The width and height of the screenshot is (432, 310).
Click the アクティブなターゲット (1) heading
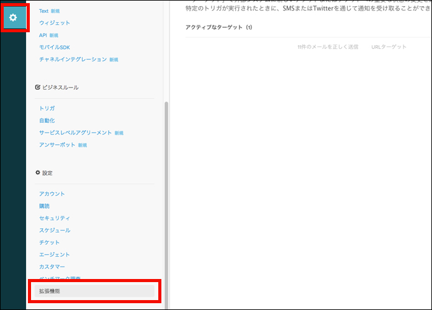(x=218, y=27)
